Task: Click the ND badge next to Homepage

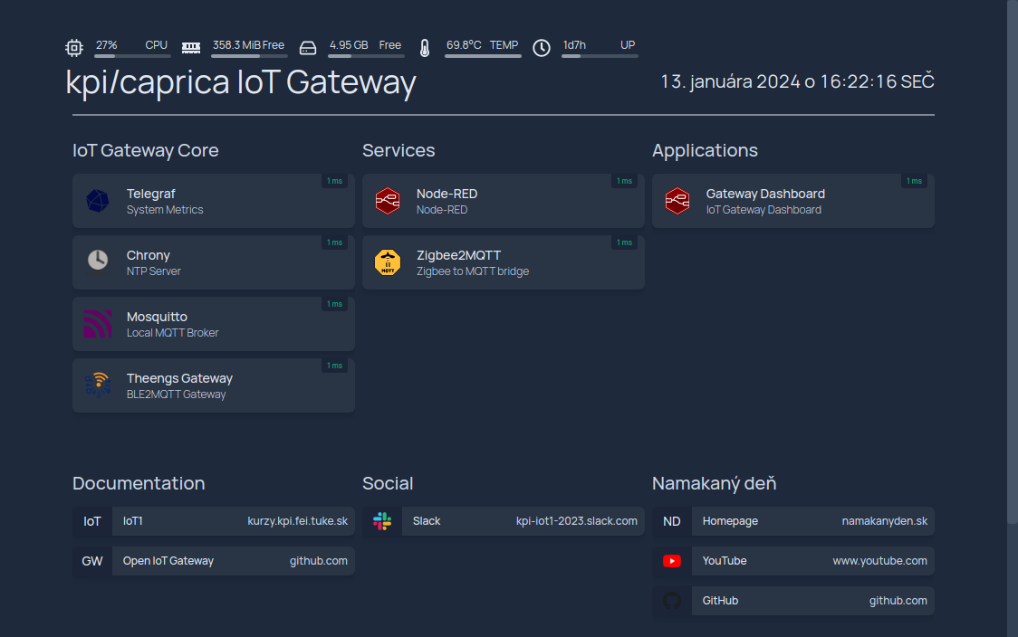Action: 671,520
